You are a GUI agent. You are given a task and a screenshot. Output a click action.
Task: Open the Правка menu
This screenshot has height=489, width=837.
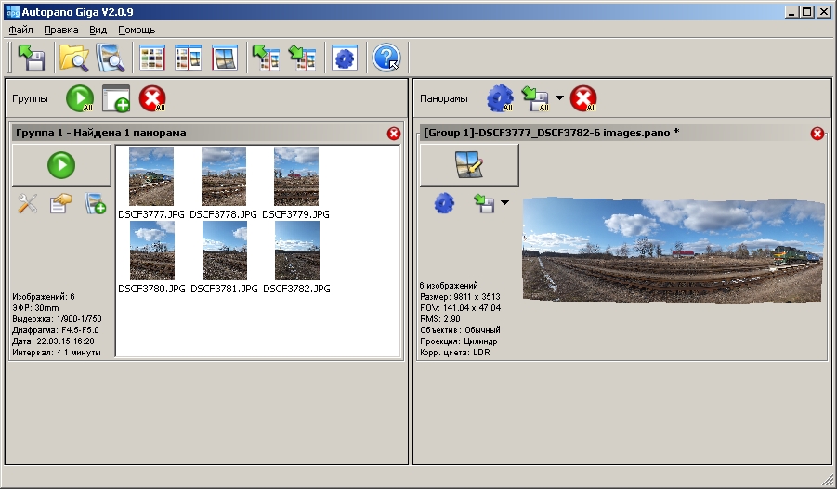pos(61,30)
